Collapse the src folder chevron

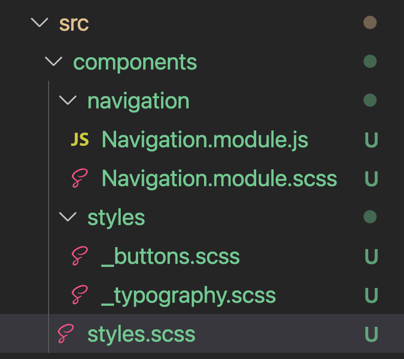coord(38,23)
